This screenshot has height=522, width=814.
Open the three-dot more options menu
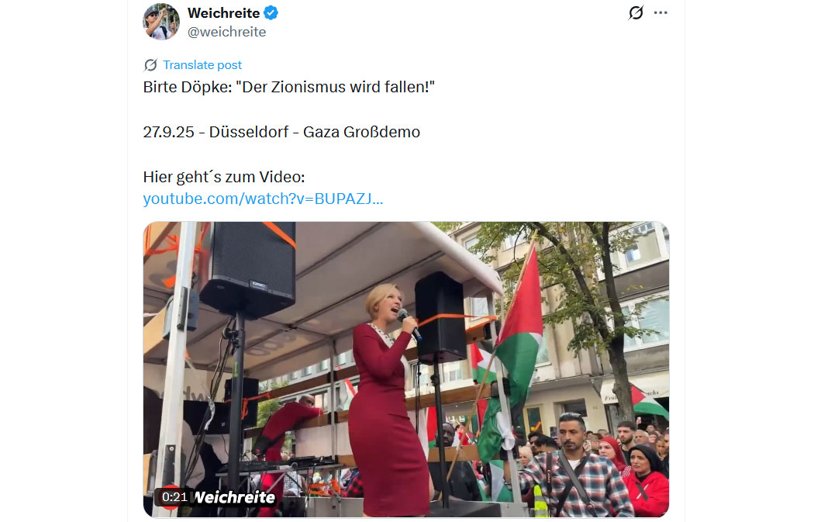(x=661, y=12)
